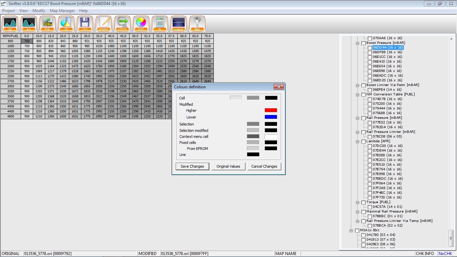Image resolution: width=457 pixels, height=257 pixels.
Task: Click the 4800 RPM row header
Action: click(11, 116)
